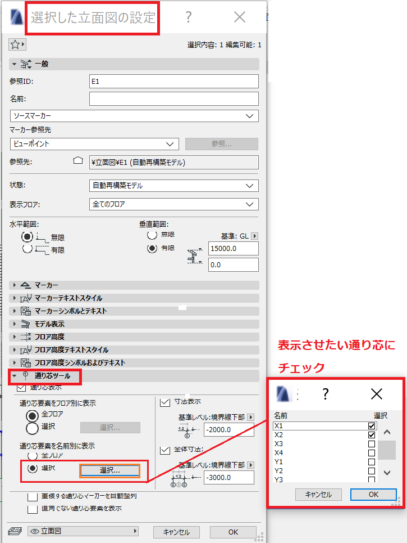Open the 表示フロア dropdown
This screenshot has height=543, width=407.
[x=174, y=204]
